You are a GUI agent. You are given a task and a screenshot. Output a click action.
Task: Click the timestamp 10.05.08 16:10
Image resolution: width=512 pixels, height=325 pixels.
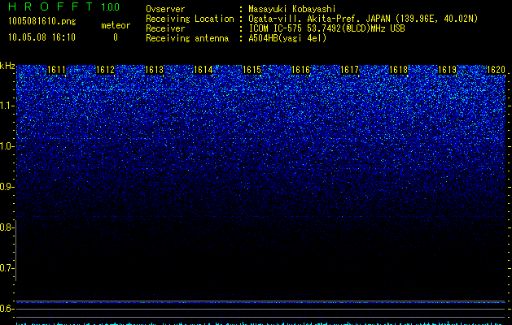[42, 37]
